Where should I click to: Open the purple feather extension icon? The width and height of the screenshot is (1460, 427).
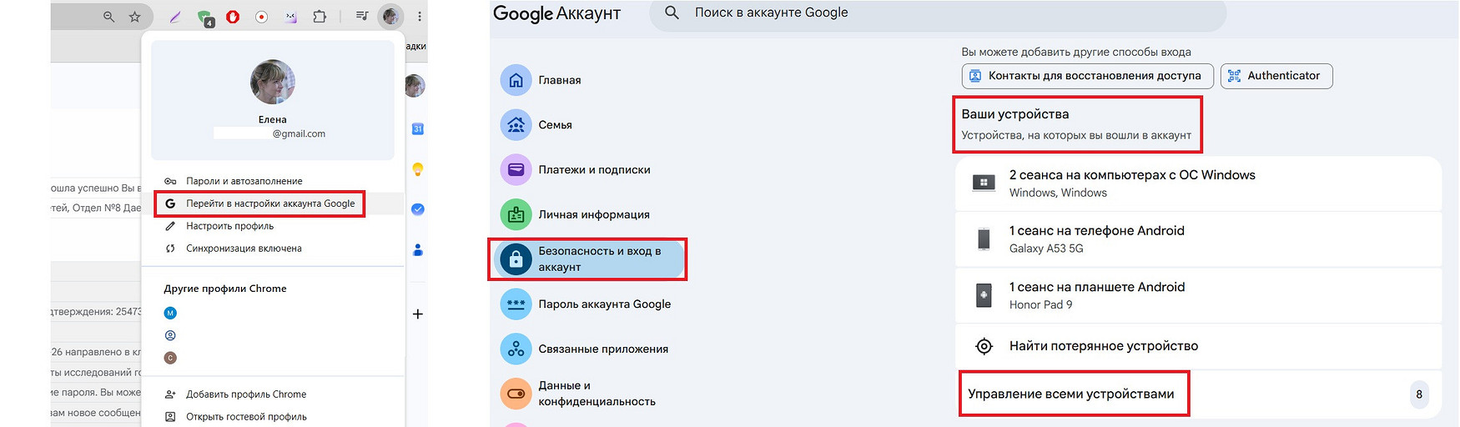point(175,16)
